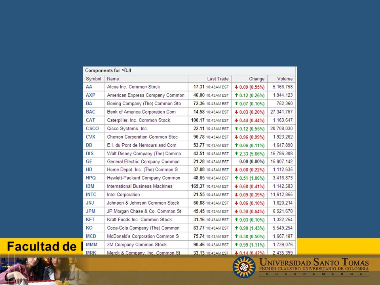The width and height of the screenshot is (380, 285).
Task: Click Coca-Cola's change value 0.90 (1.43%)
Action: (x=252, y=228)
